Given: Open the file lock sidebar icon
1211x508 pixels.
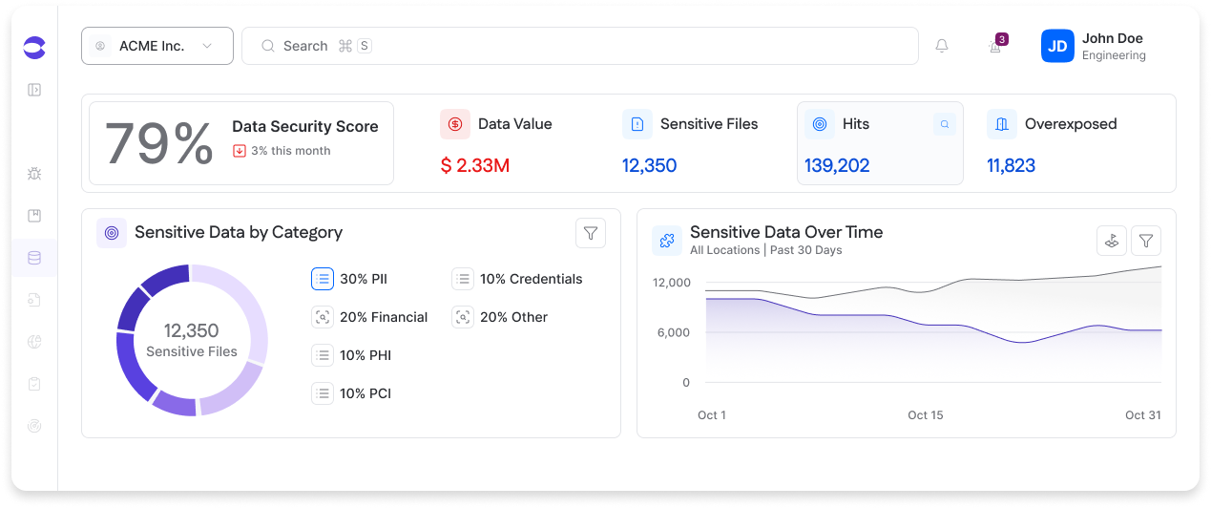Looking at the screenshot, I should (34, 300).
